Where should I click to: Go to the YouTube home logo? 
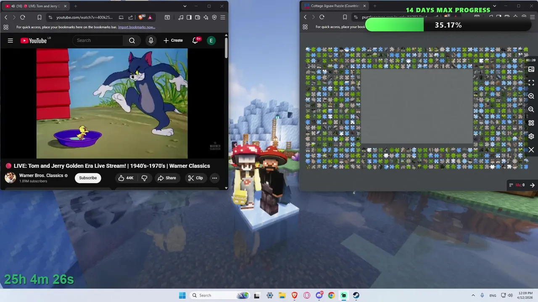point(34,40)
